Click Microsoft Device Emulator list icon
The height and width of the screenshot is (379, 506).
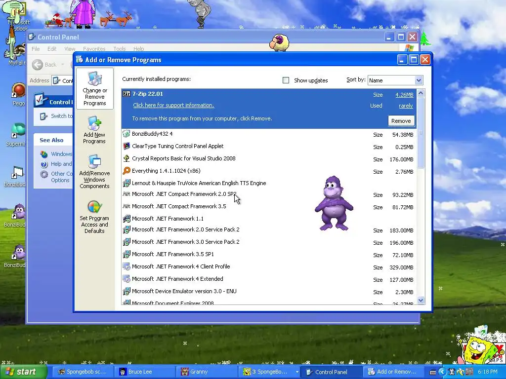126,291
